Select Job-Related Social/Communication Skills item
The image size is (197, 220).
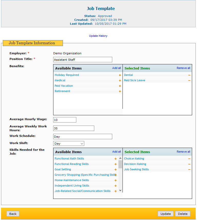[82, 191]
